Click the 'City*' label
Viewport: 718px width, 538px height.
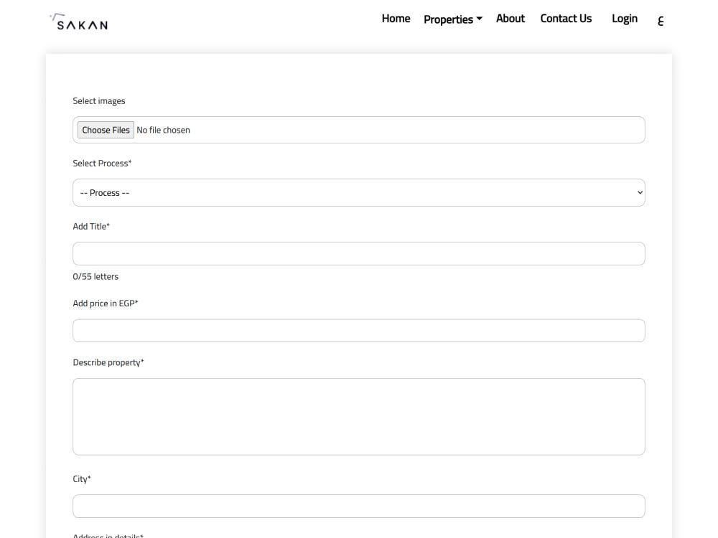(82, 479)
